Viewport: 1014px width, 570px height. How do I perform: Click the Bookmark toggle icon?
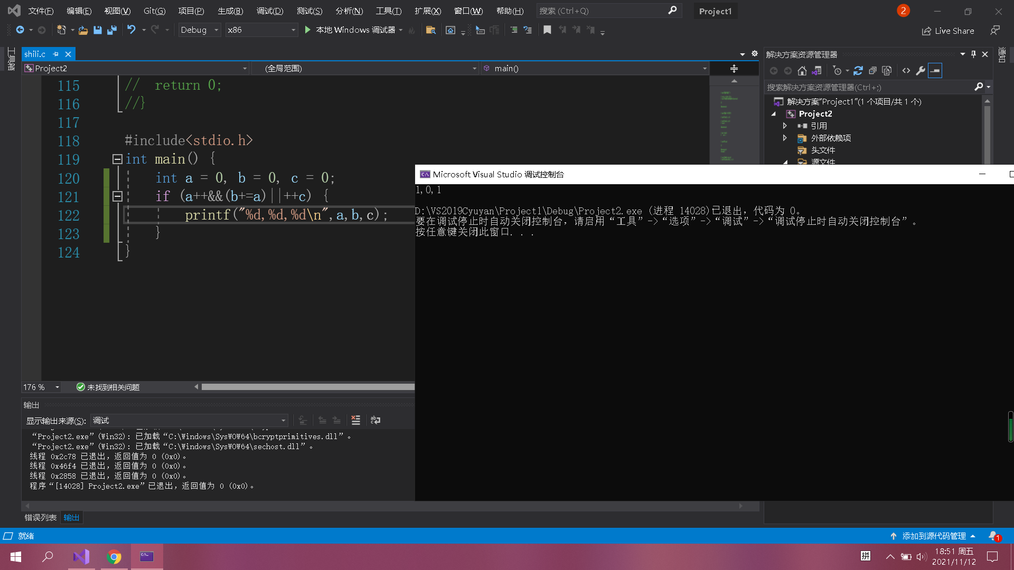pos(547,29)
